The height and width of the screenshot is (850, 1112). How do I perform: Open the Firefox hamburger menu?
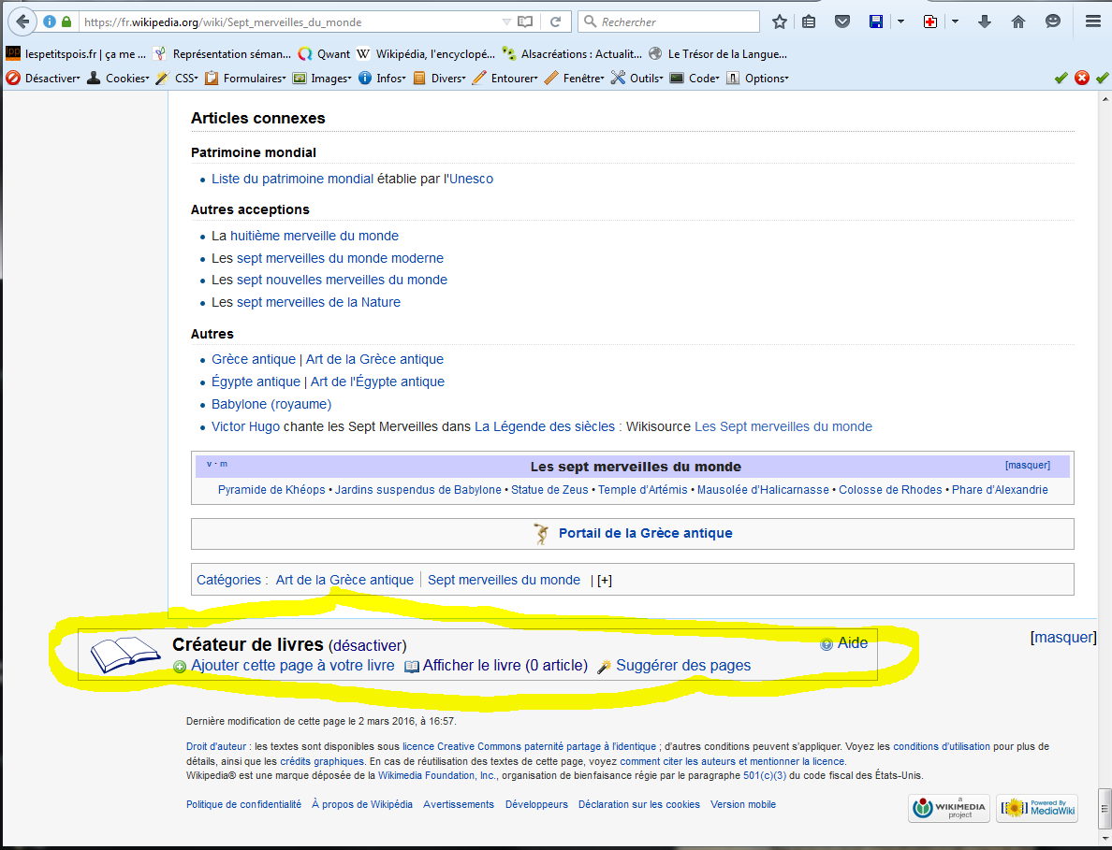tap(1092, 22)
